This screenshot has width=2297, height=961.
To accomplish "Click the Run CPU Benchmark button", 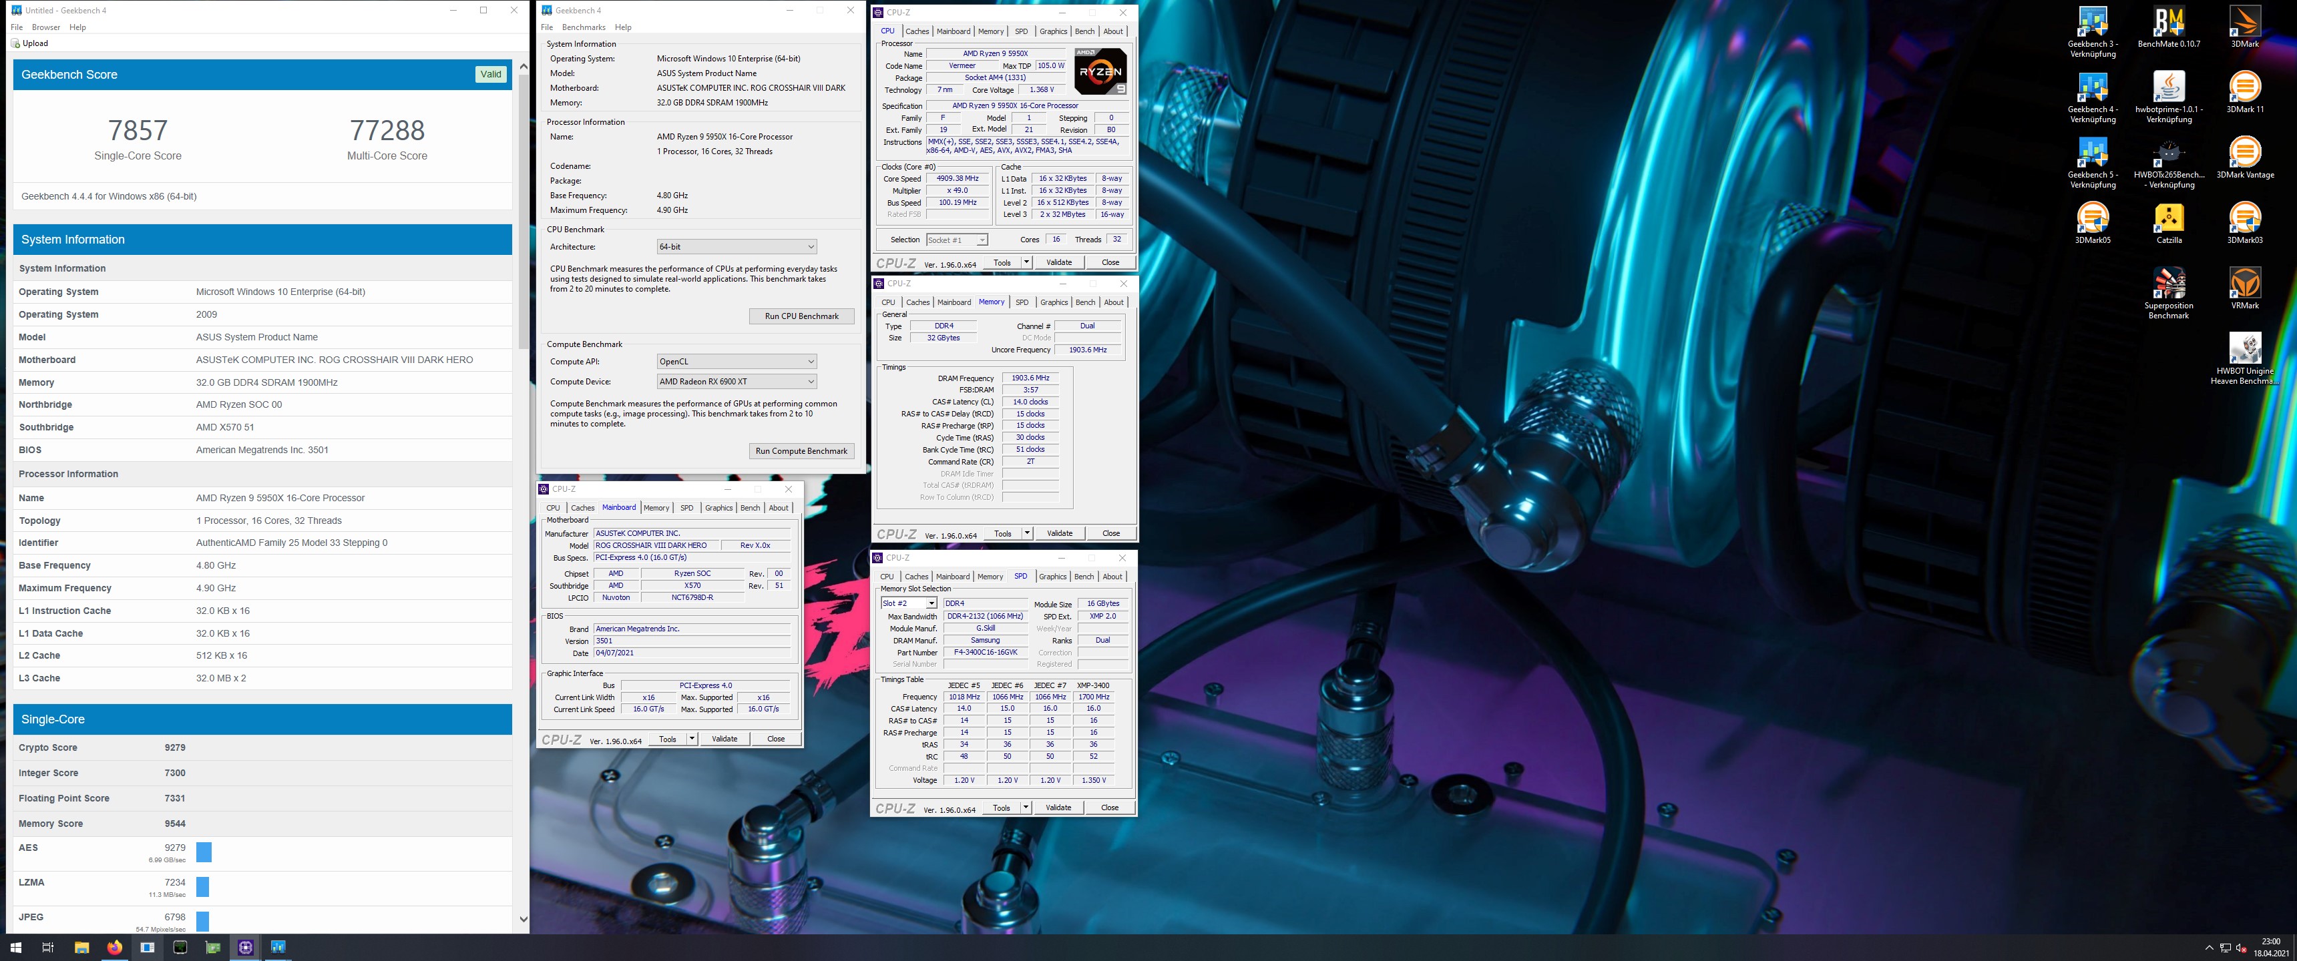I will (801, 316).
